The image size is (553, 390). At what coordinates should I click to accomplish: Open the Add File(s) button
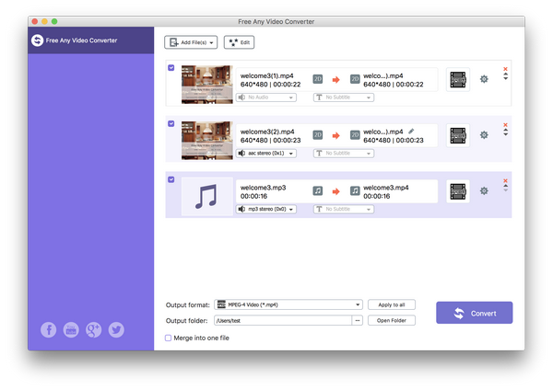pos(191,42)
